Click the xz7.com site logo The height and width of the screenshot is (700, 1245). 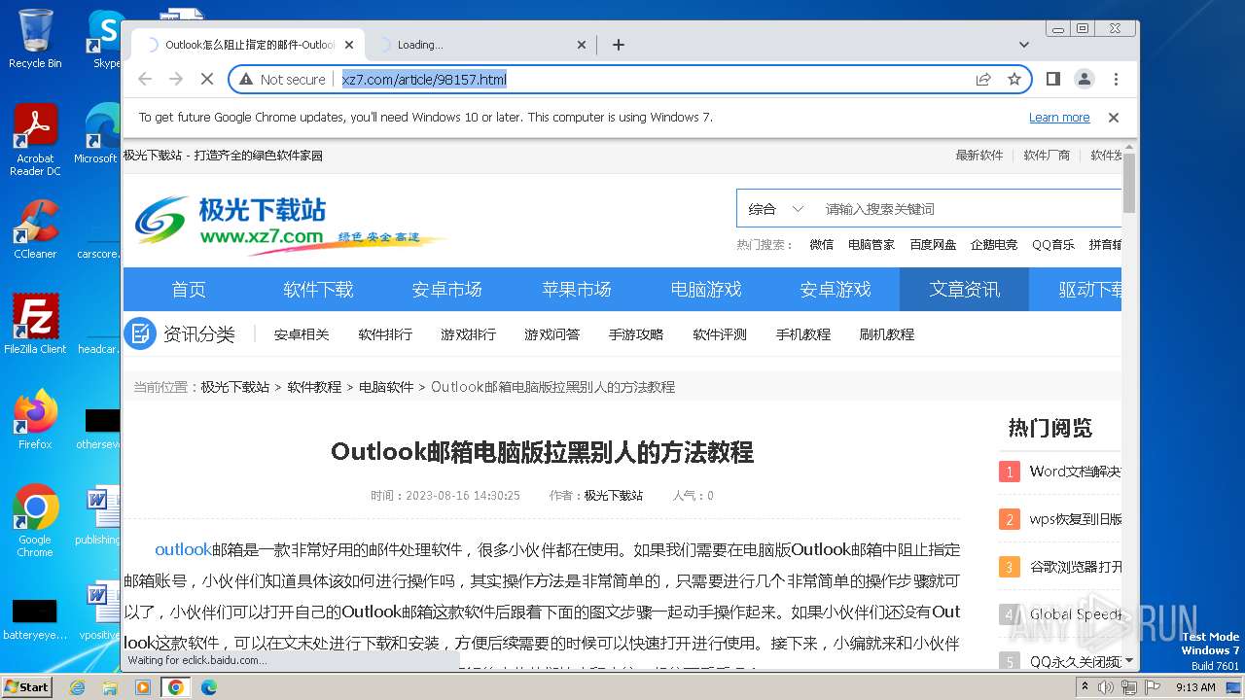[290, 225]
